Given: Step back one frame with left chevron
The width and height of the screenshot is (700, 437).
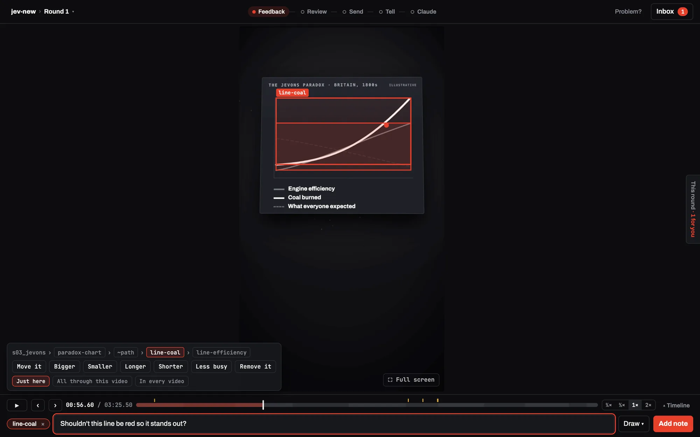Looking at the screenshot, I should 38,405.
